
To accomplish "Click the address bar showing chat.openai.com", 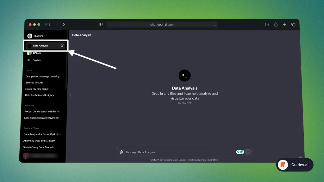I will click(162, 25).
